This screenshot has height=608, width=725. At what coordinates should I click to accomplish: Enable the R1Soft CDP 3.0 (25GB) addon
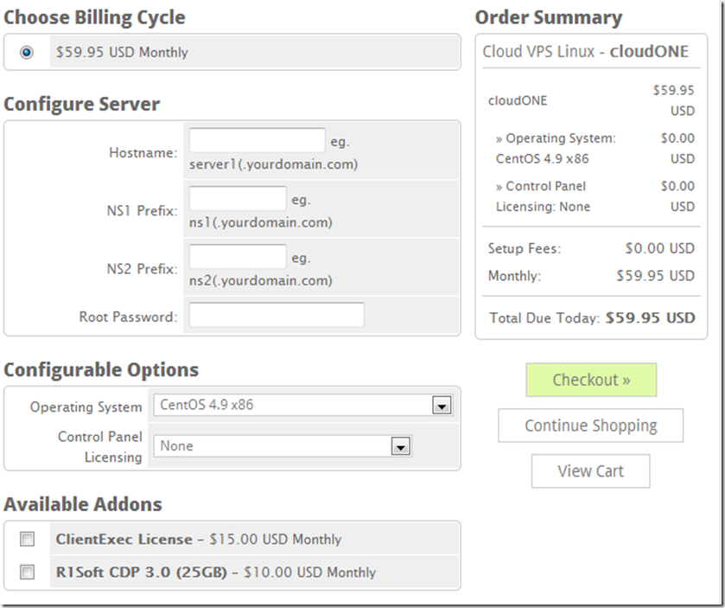click(x=27, y=572)
